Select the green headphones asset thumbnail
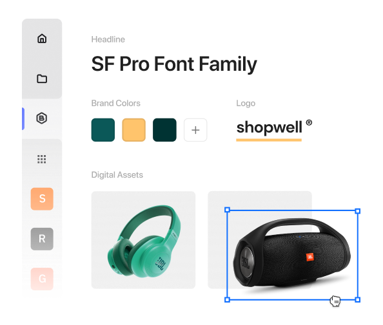The width and height of the screenshot is (383, 325). tap(143, 240)
